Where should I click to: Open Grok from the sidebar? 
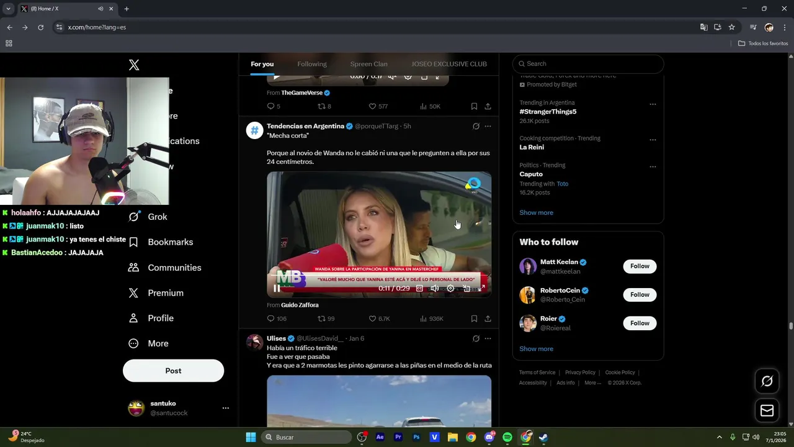click(x=148, y=217)
